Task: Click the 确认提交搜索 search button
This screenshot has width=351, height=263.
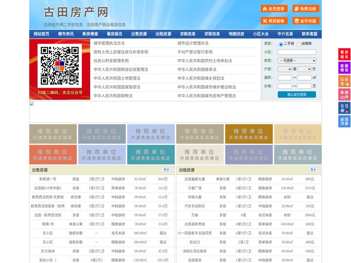Action: [297, 94]
